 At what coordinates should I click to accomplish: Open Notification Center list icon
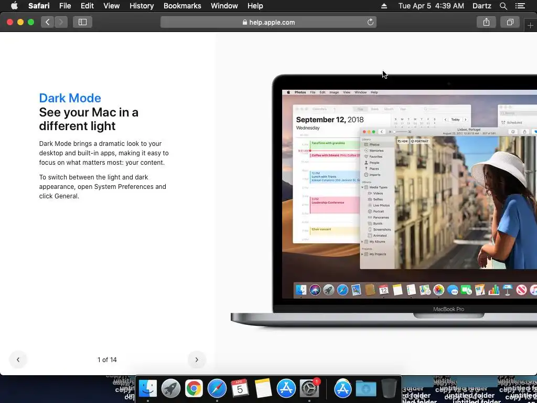520,6
